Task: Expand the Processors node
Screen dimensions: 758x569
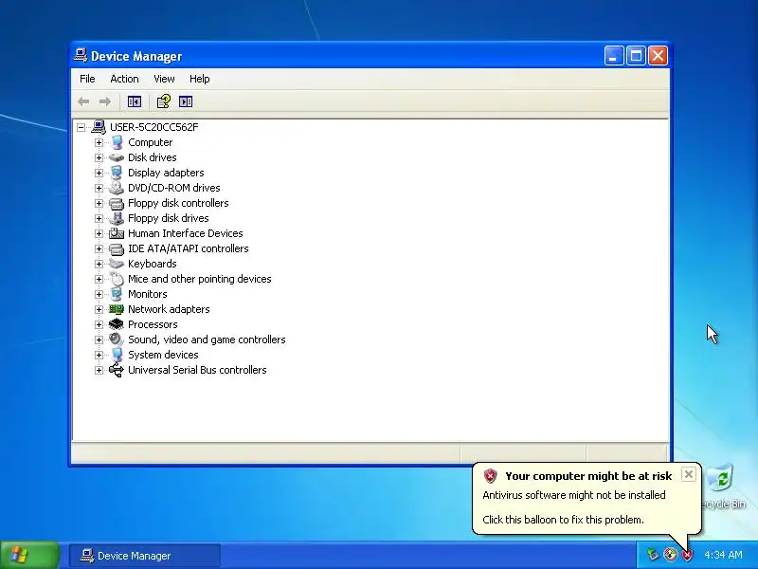Action: point(99,324)
